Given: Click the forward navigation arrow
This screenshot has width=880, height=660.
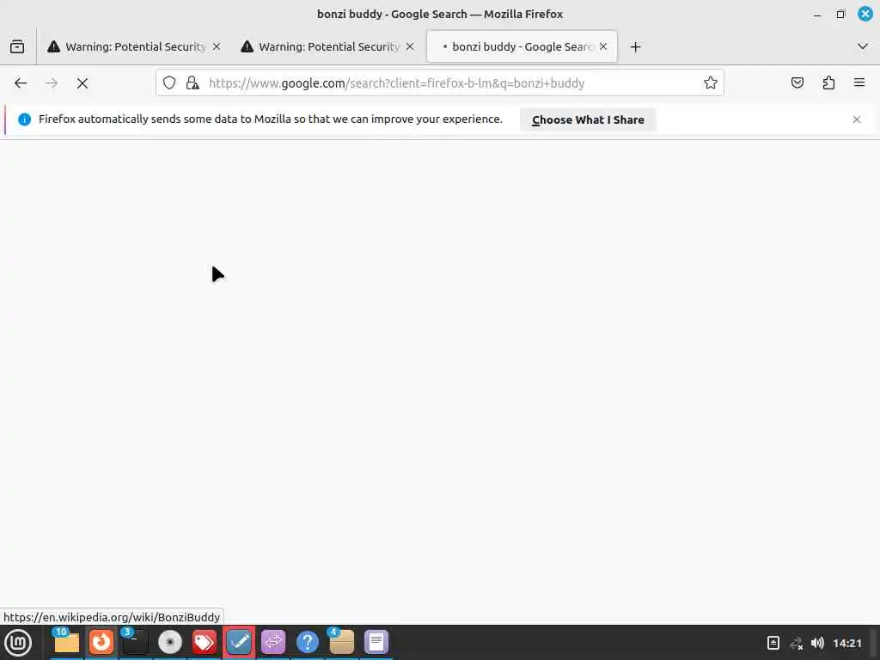Looking at the screenshot, I should click(x=52, y=83).
